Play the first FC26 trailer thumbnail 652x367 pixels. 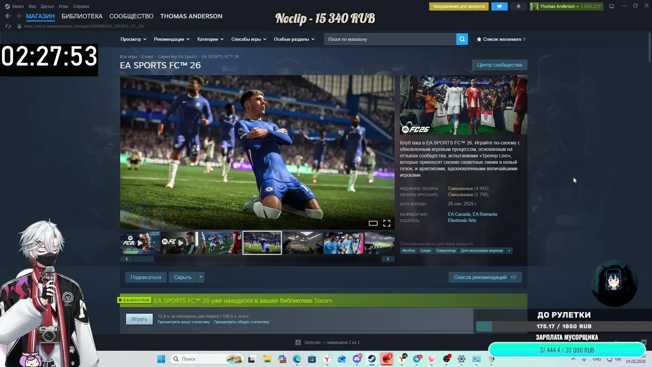click(140, 243)
